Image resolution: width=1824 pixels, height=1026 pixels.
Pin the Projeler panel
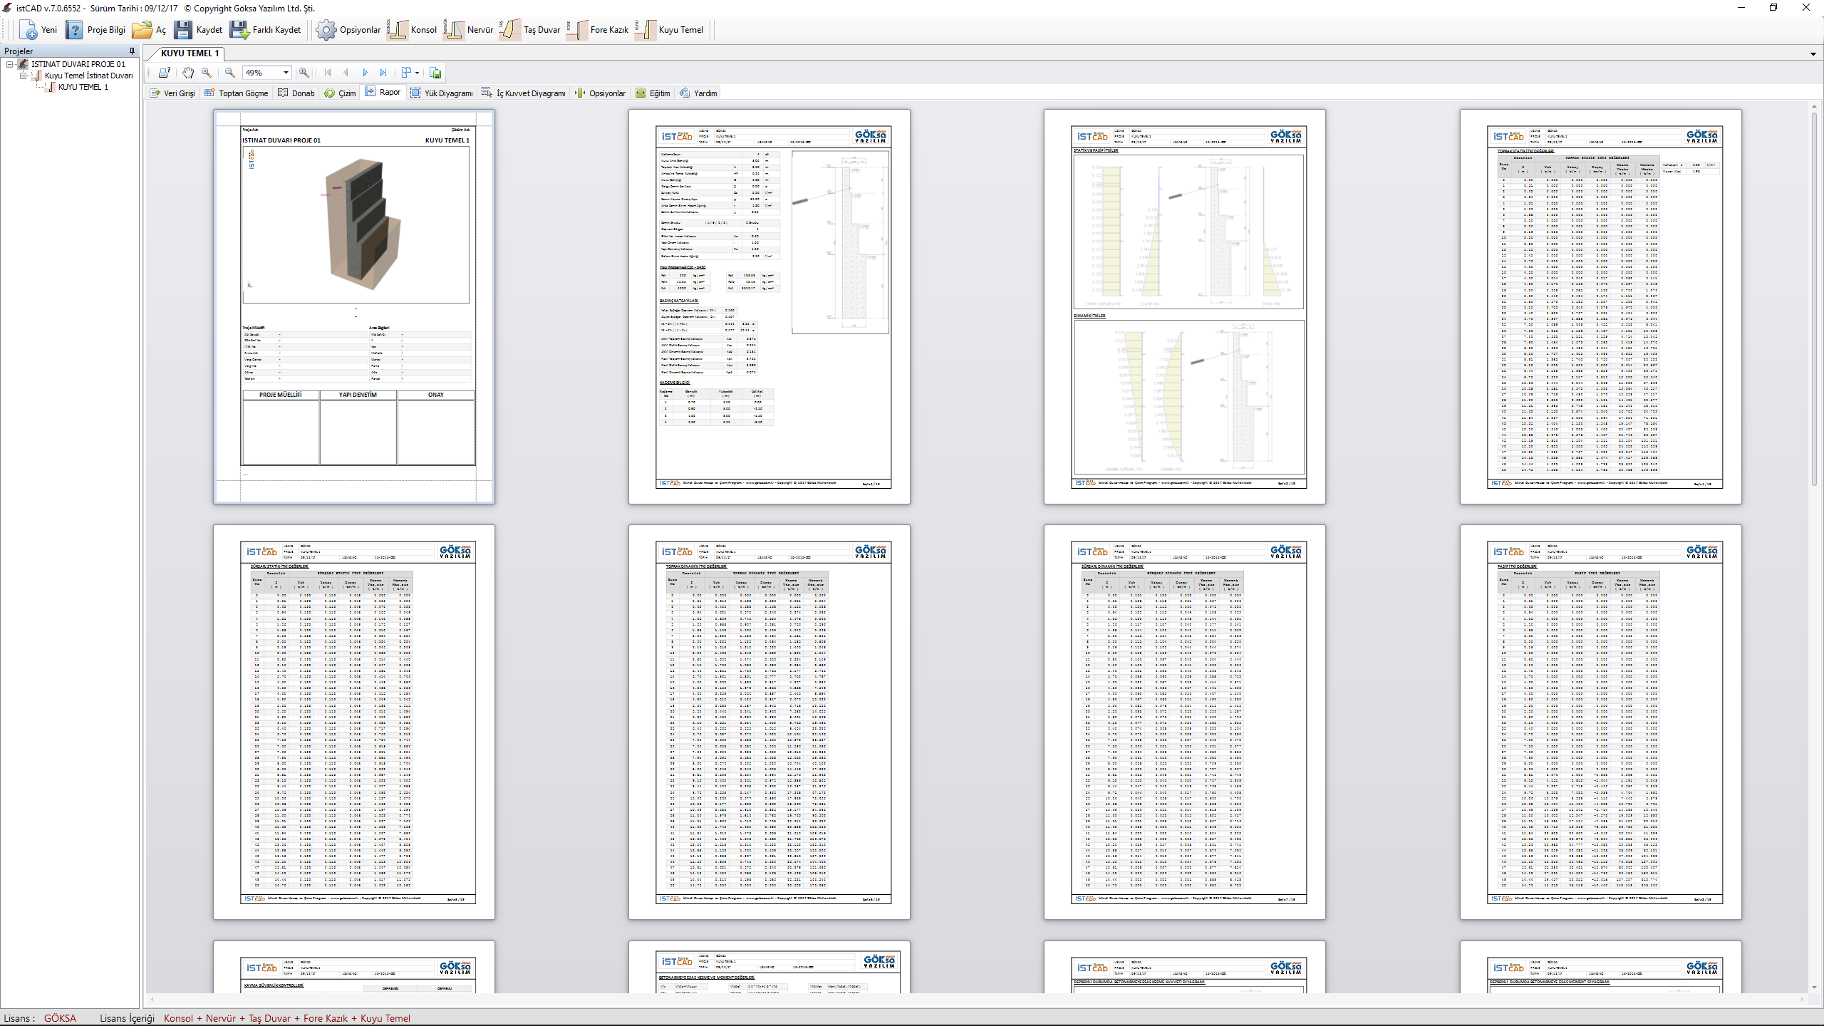click(x=132, y=51)
